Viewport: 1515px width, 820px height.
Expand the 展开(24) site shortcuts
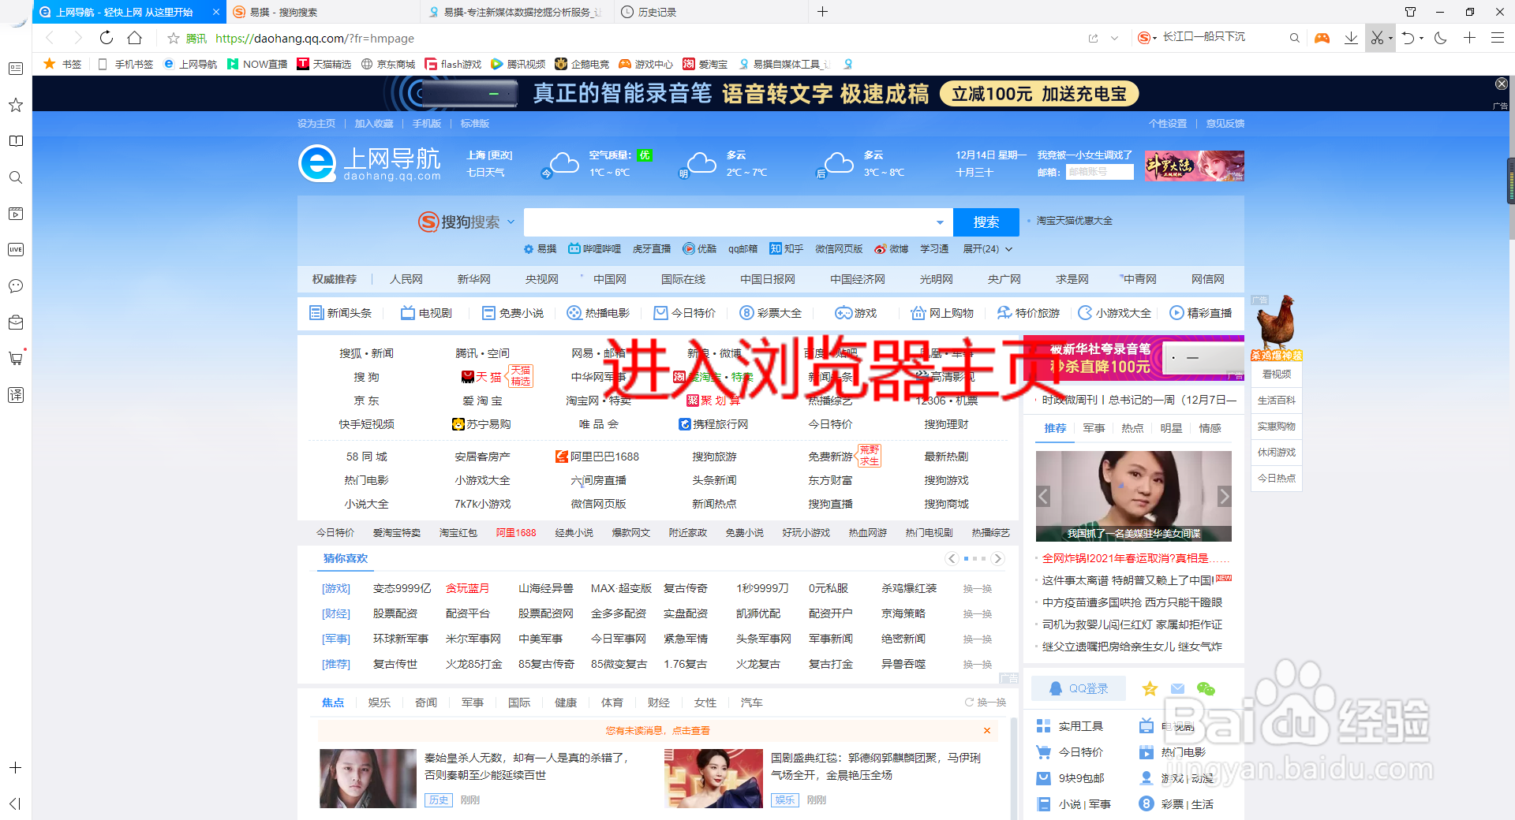(987, 249)
